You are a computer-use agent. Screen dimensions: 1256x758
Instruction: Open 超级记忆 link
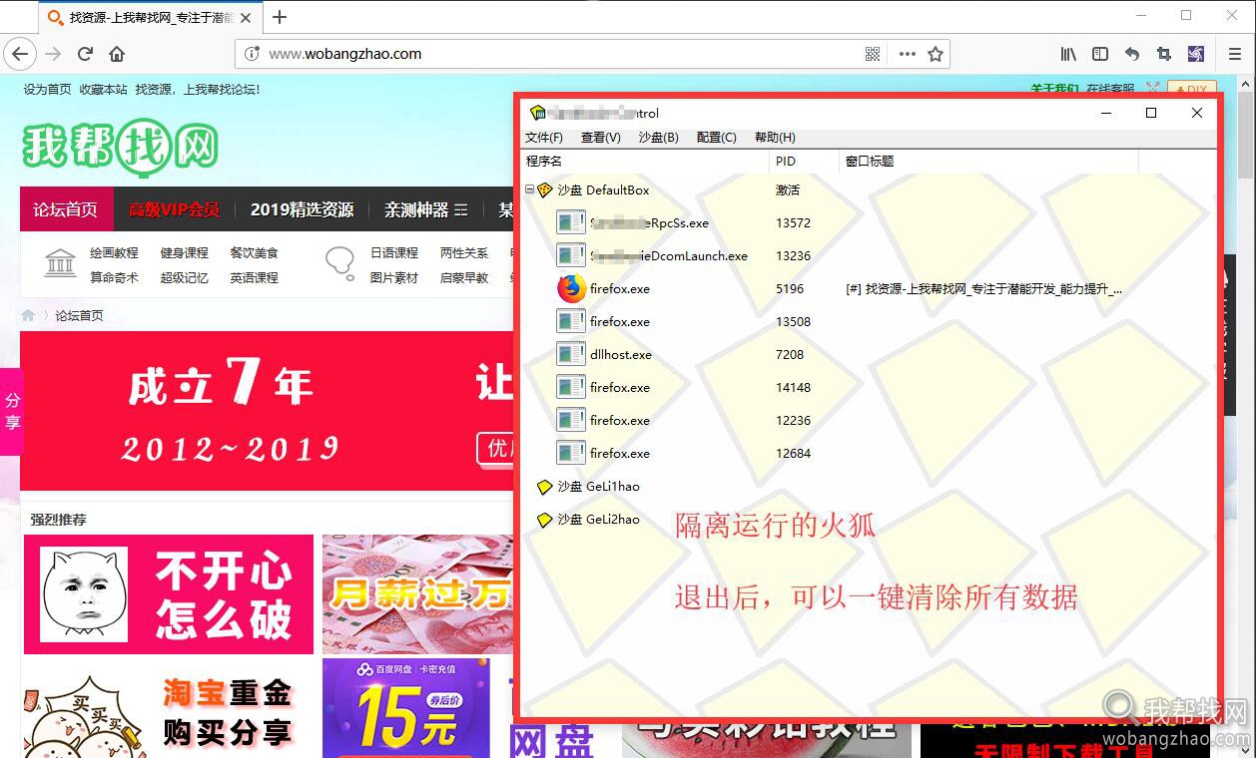(x=184, y=277)
